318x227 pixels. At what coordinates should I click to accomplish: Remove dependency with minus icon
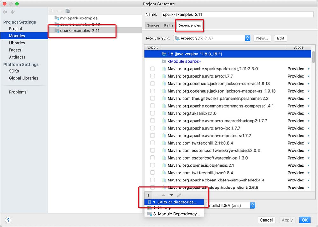(156, 195)
